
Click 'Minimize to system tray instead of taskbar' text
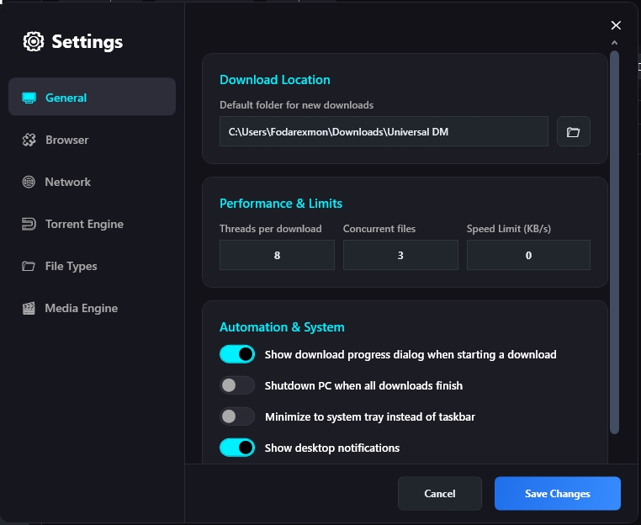coord(370,417)
